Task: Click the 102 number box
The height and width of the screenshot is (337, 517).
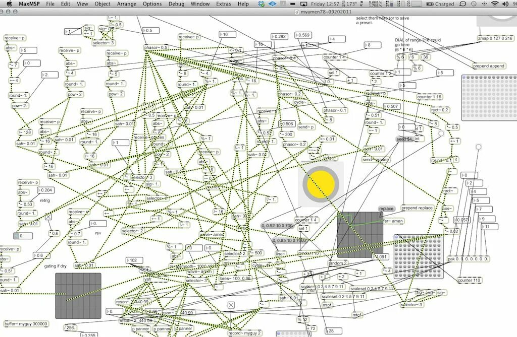Action: (x=134, y=260)
